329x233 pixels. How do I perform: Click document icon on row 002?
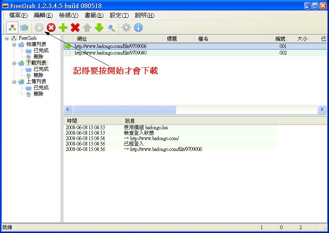68,53
